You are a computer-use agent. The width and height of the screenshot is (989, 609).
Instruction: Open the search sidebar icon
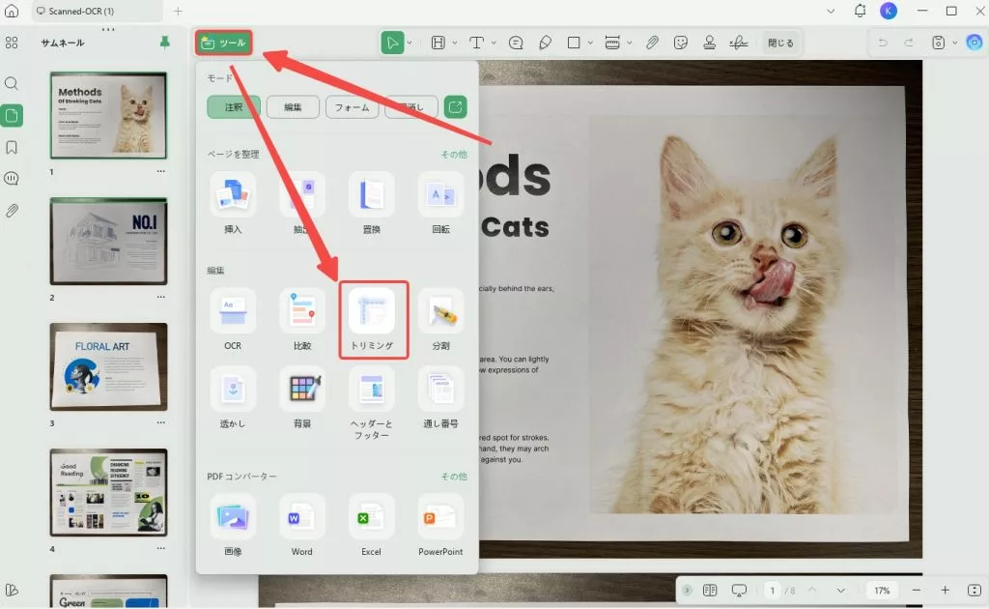pyautogui.click(x=12, y=83)
